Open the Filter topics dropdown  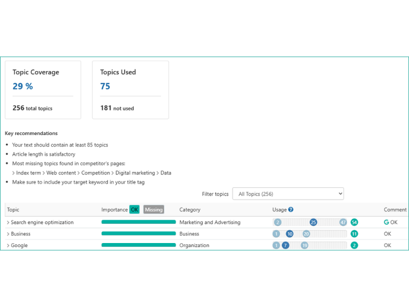click(x=288, y=194)
